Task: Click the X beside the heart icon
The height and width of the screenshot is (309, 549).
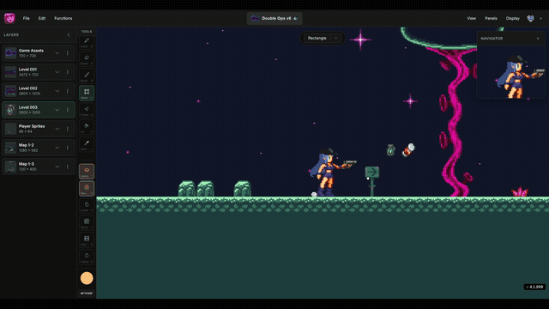Action: [540, 19]
